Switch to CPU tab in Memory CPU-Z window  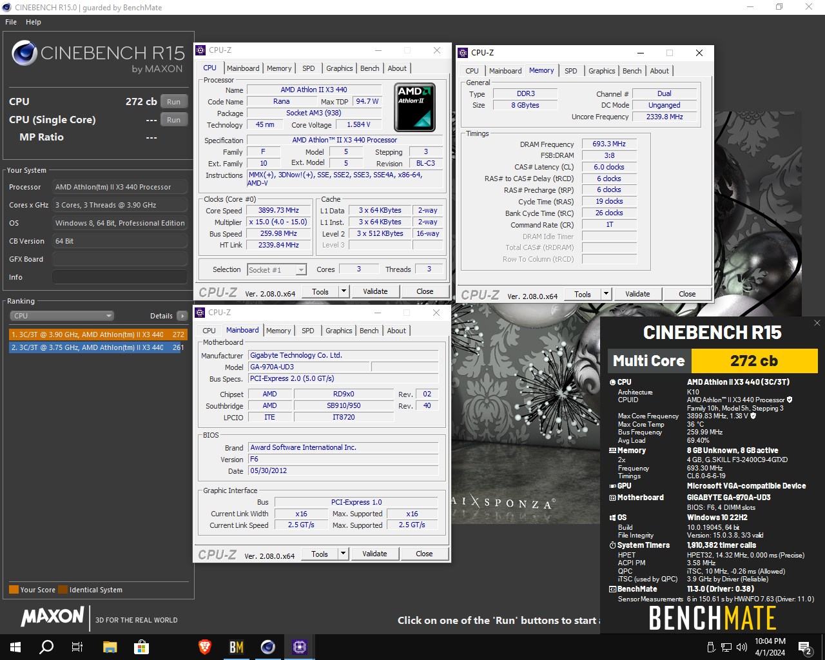tap(472, 71)
